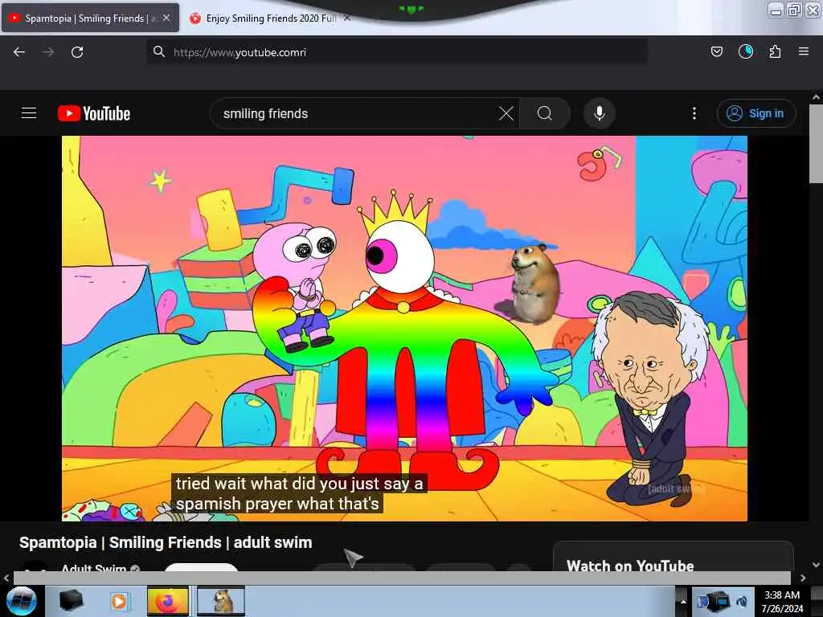Click the hamster image taskbar item
The width and height of the screenshot is (823, 617).
pyautogui.click(x=221, y=601)
